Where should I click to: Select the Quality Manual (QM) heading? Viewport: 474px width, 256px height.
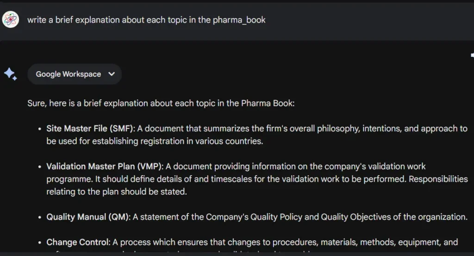[x=88, y=217]
